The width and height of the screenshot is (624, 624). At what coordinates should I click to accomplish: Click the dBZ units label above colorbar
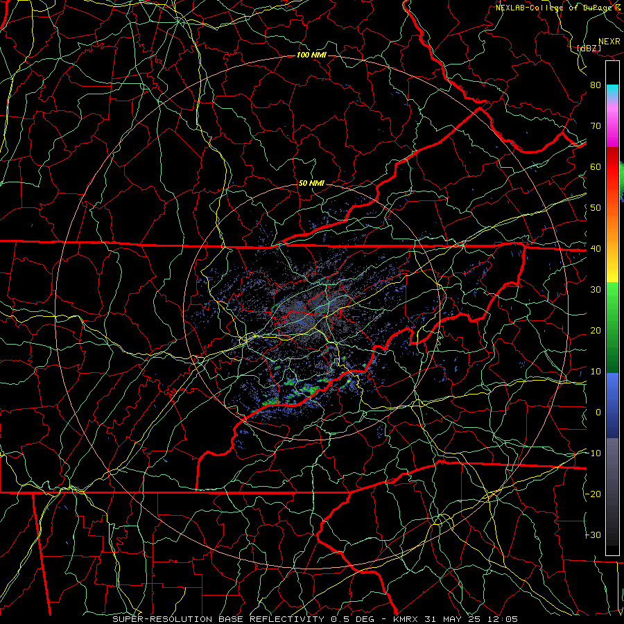coord(589,48)
